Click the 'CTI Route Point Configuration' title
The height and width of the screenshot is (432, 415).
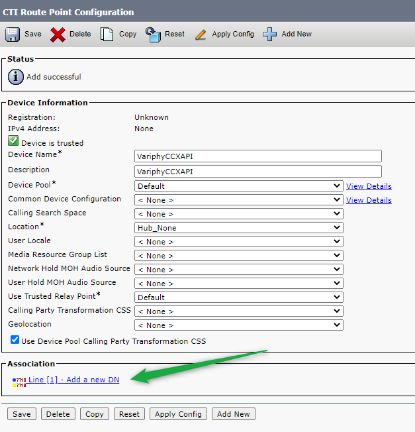click(x=68, y=12)
